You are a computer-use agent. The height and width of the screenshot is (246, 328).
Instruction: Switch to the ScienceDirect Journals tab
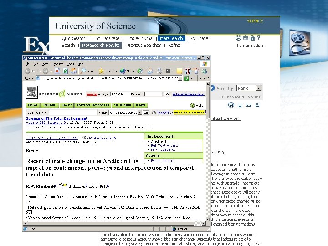point(50,105)
